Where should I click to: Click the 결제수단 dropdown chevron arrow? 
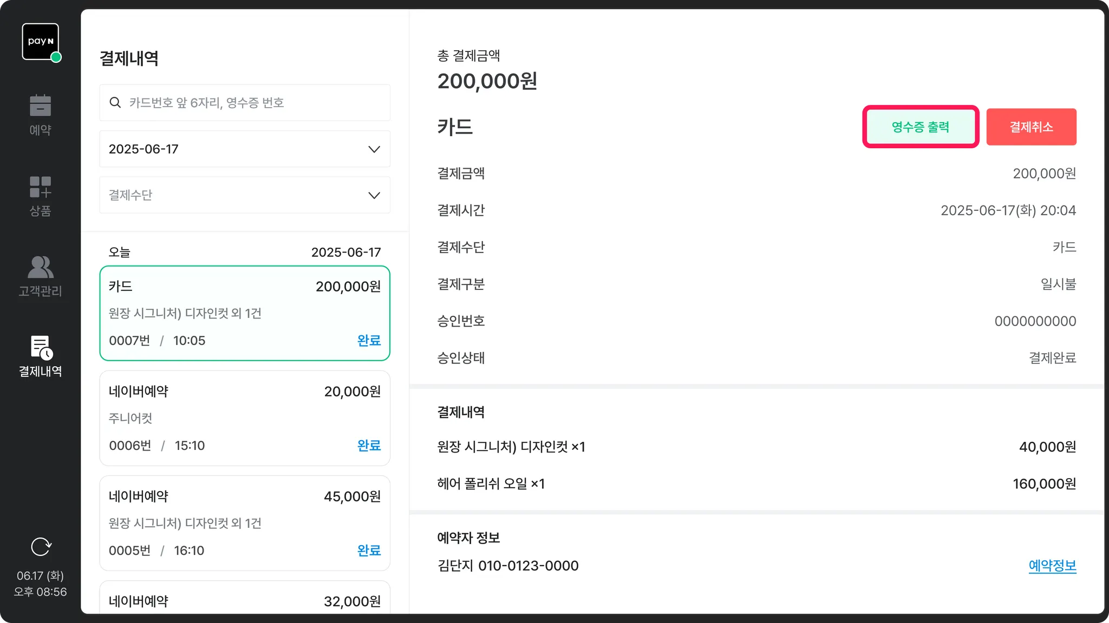(x=374, y=195)
